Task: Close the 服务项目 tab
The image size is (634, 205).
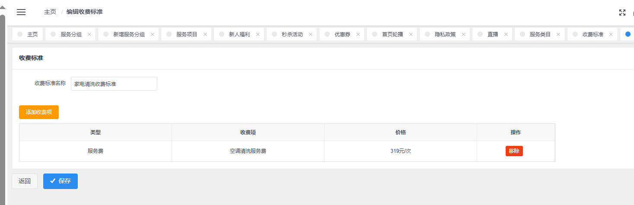Action: tap(205, 35)
